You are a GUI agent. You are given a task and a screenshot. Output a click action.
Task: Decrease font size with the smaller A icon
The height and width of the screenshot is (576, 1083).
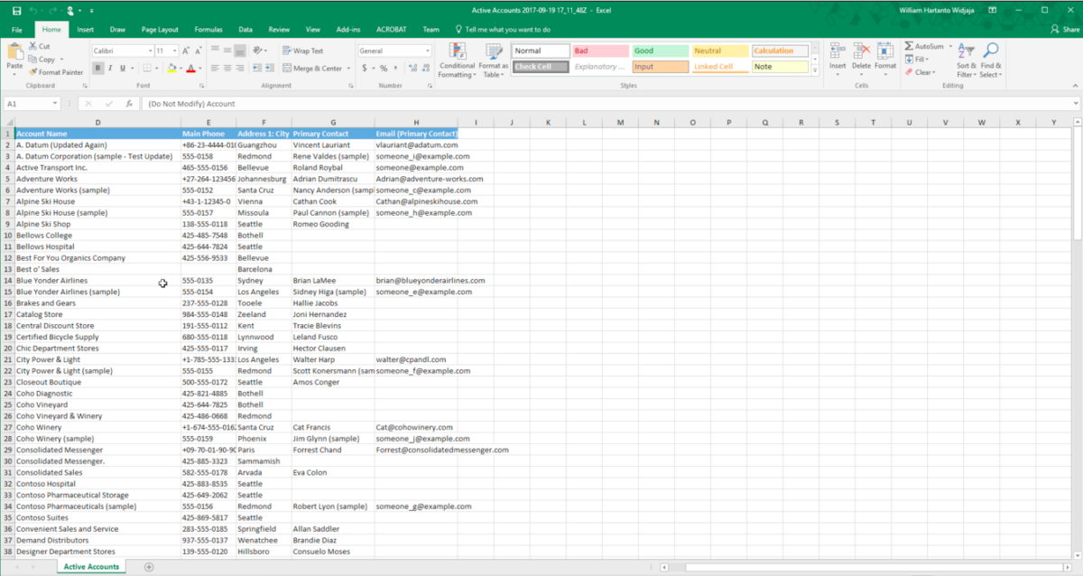pyautogui.click(x=198, y=51)
